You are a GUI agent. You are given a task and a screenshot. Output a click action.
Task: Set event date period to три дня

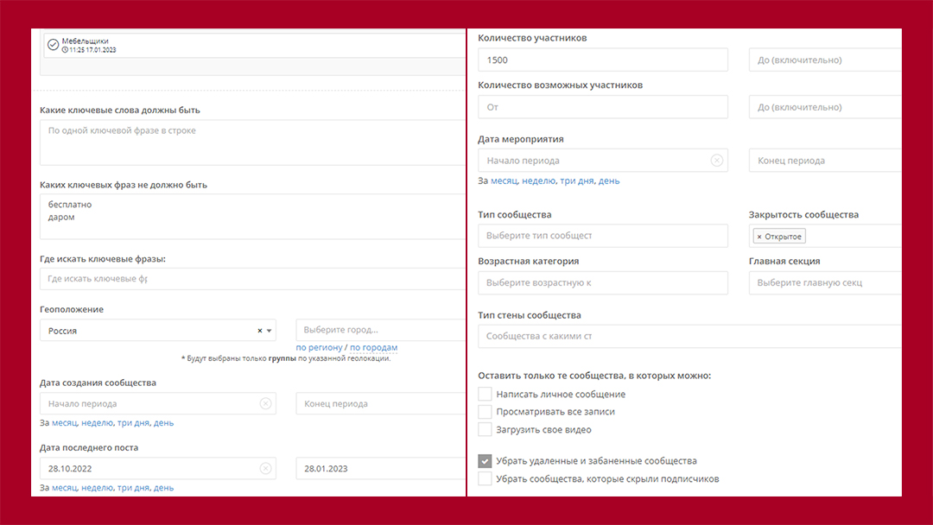point(577,180)
